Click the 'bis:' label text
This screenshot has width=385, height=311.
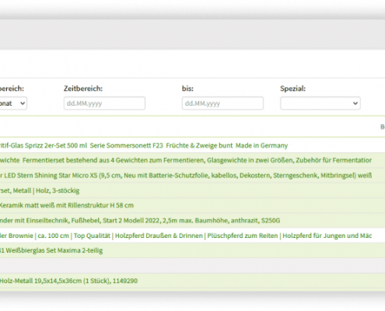pyautogui.click(x=187, y=89)
